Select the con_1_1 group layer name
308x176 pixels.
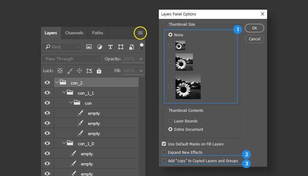(x=86, y=93)
